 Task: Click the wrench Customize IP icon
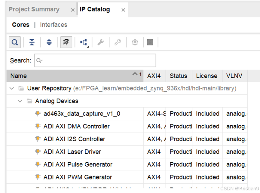(100, 42)
